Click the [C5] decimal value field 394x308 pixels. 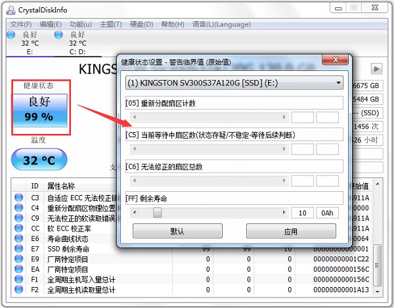pos(302,149)
